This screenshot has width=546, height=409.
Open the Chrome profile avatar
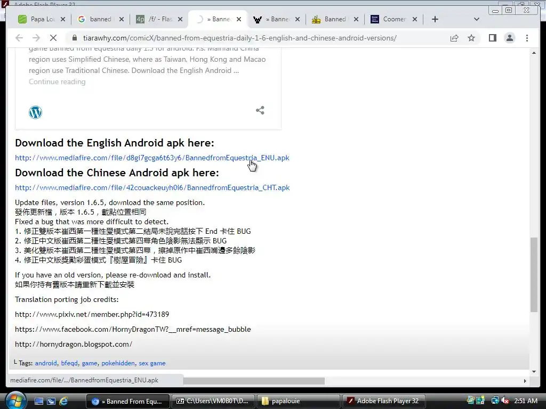pyautogui.click(x=510, y=38)
